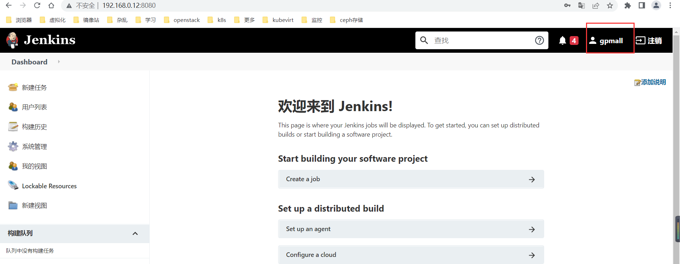Viewport: 680px width, 264px height.
Task: Click the 添加说明 edit note icon
Action: 637,82
